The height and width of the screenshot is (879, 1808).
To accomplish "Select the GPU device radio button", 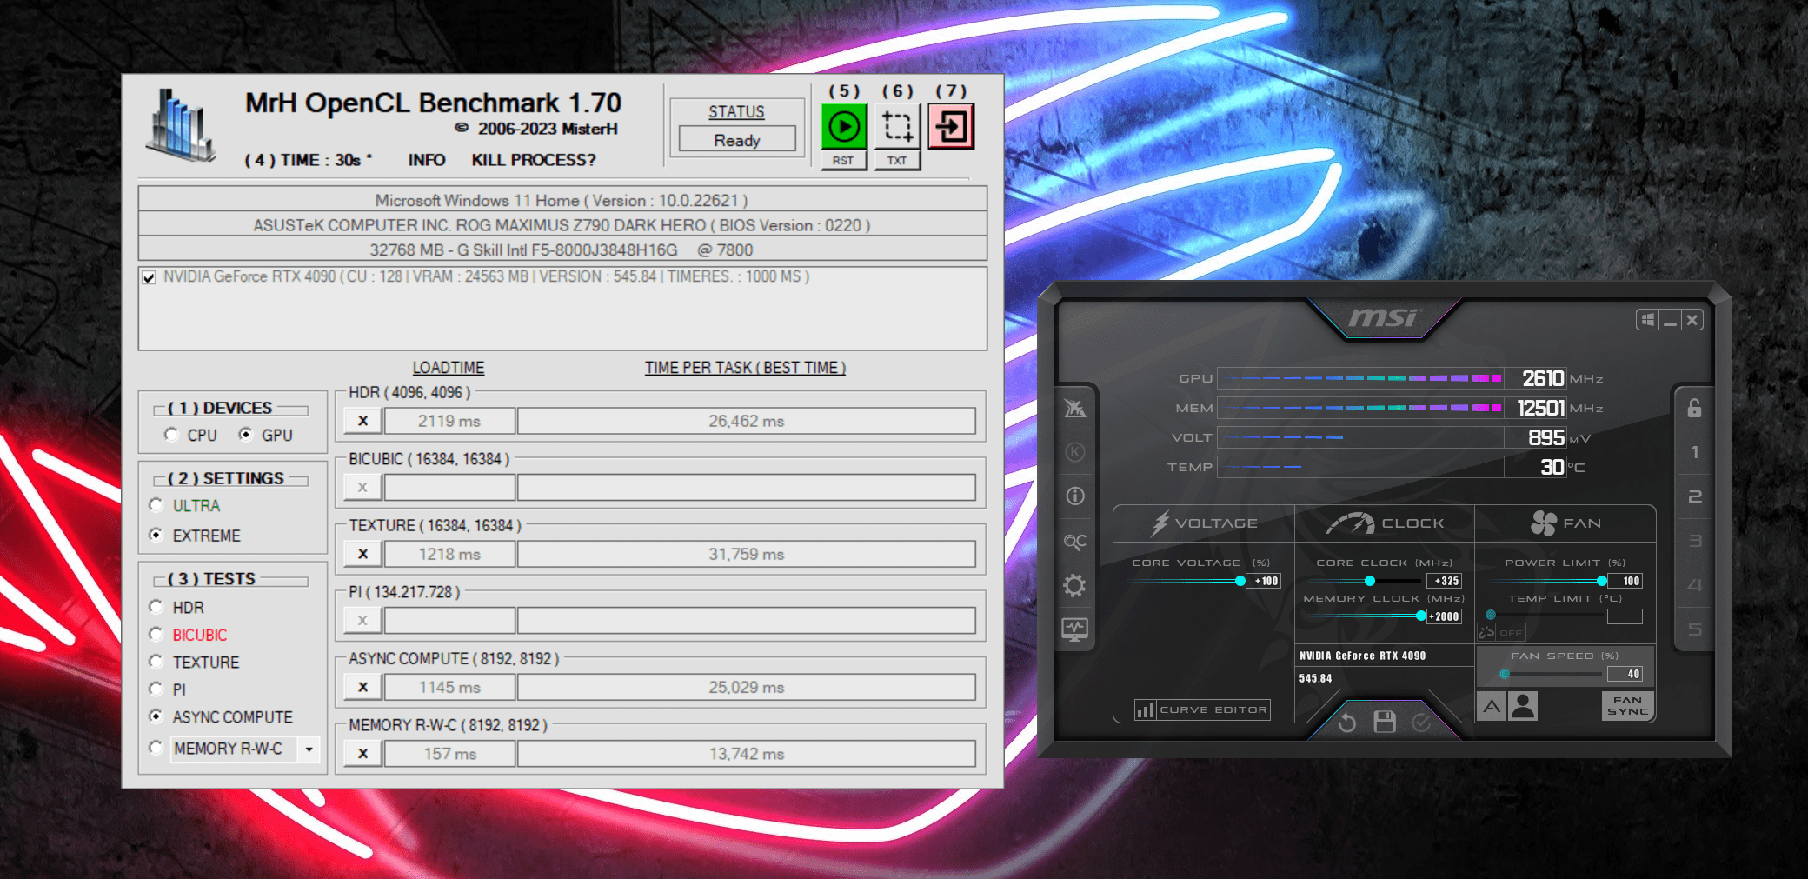I will [x=246, y=435].
